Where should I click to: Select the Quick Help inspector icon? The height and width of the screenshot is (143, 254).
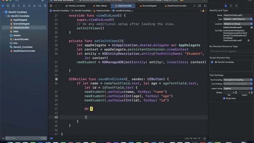coord(237,6)
